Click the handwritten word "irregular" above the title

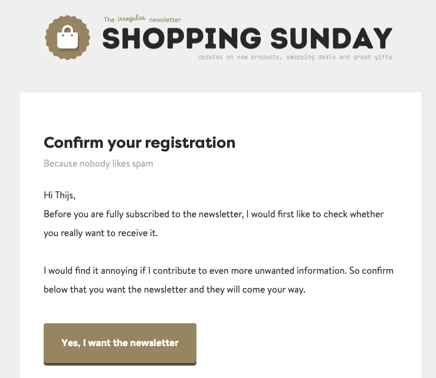[x=131, y=18]
